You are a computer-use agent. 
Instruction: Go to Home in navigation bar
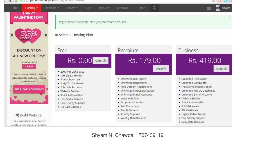pos(14,8)
